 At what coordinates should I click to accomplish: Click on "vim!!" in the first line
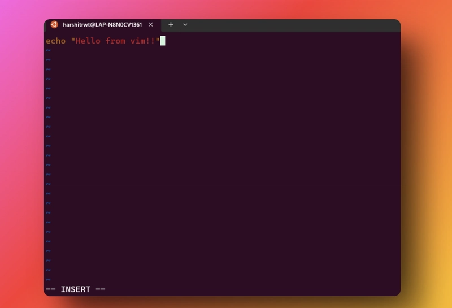(x=142, y=41)
